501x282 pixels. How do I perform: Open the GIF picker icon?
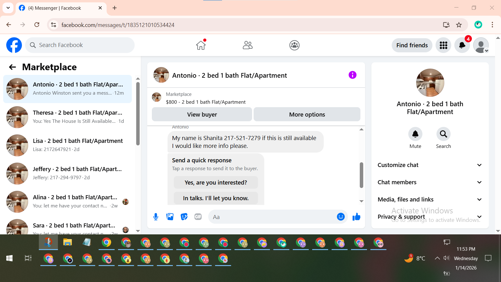[x=198, y=217]
